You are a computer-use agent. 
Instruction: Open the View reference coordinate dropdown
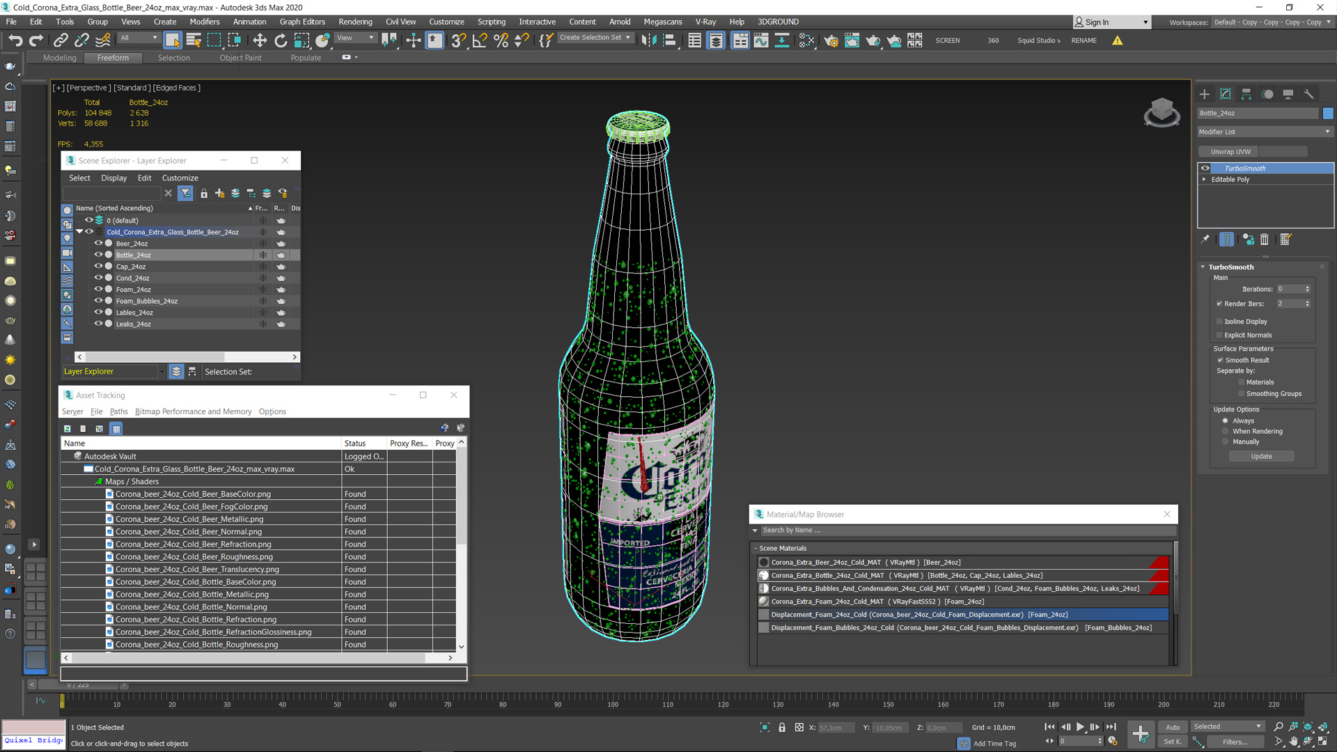pos(355,38)
